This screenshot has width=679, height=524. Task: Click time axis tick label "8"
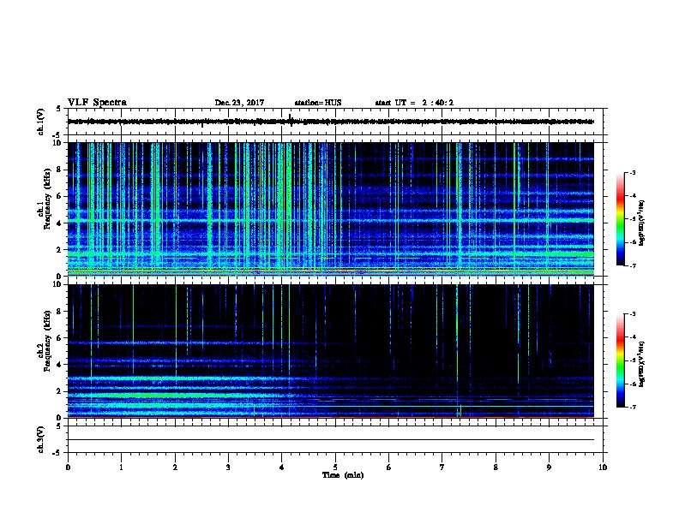pyautogui.click(x=496, y=467)
